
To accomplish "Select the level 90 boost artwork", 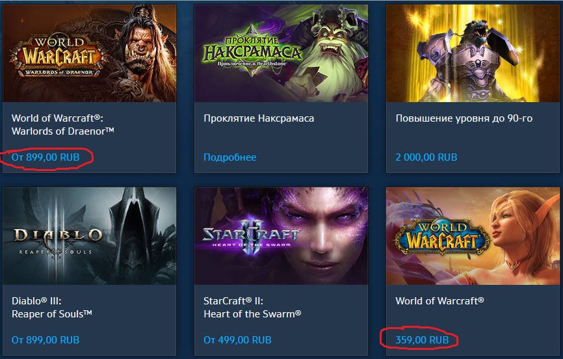I will (x=473, y=53).
